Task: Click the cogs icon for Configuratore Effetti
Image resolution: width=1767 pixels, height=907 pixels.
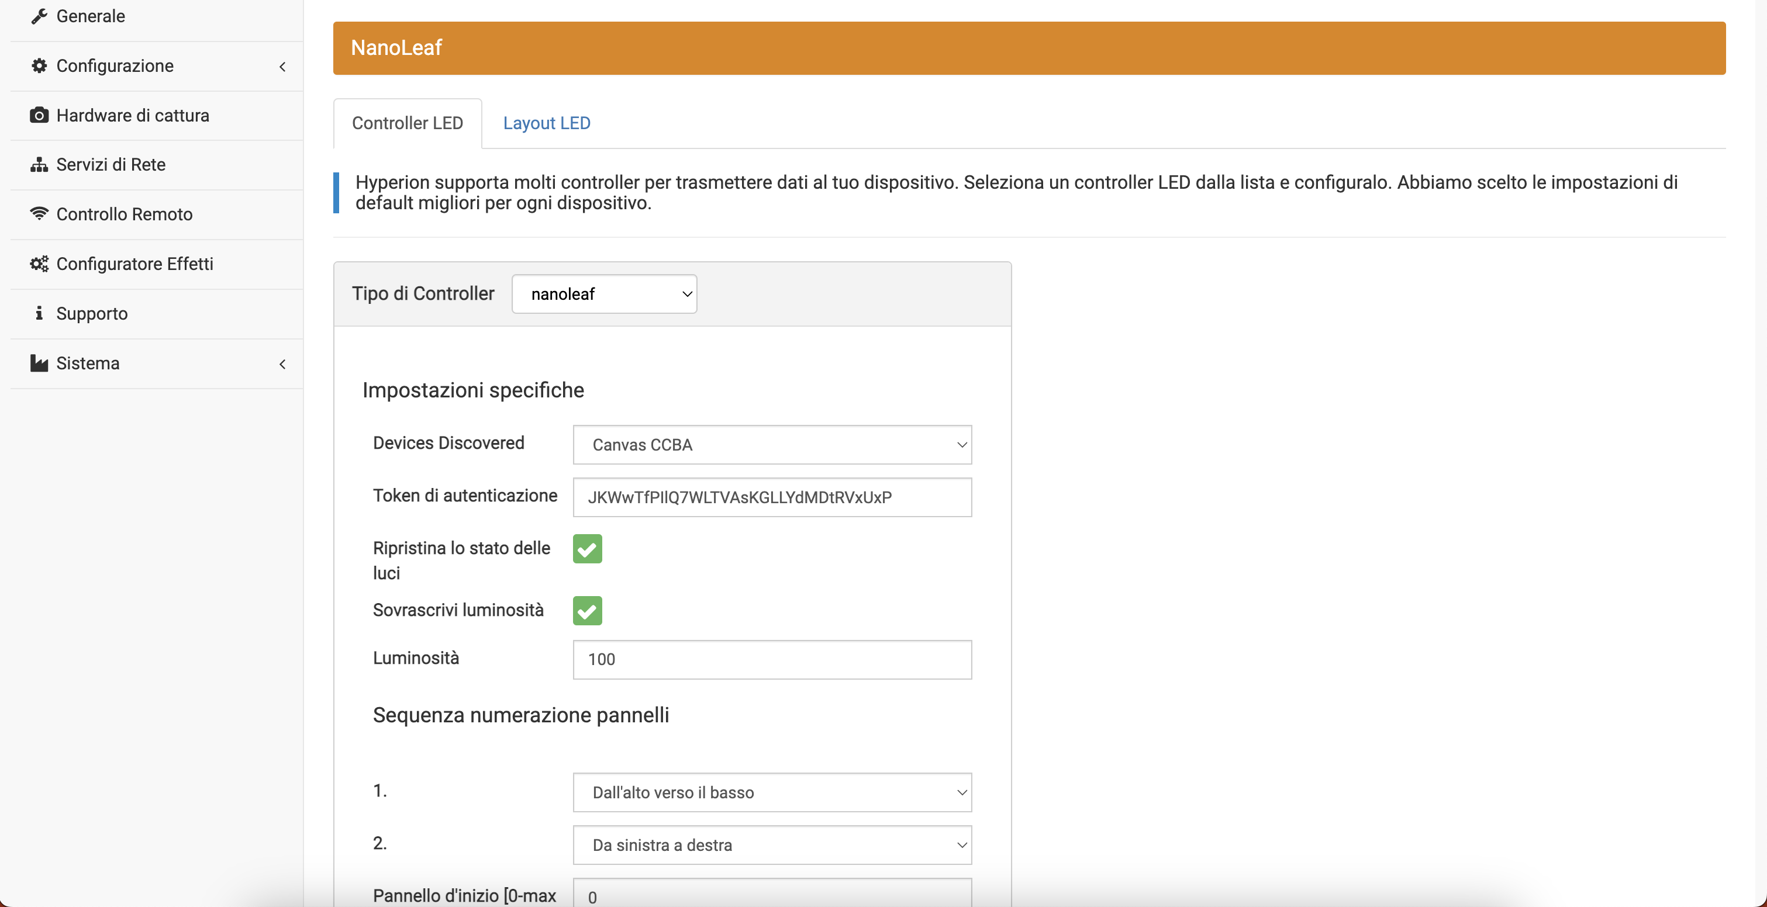Action: point(39,264)
